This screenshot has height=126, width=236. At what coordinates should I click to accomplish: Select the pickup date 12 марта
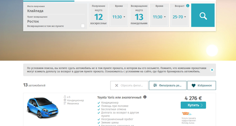pos(98,17)
